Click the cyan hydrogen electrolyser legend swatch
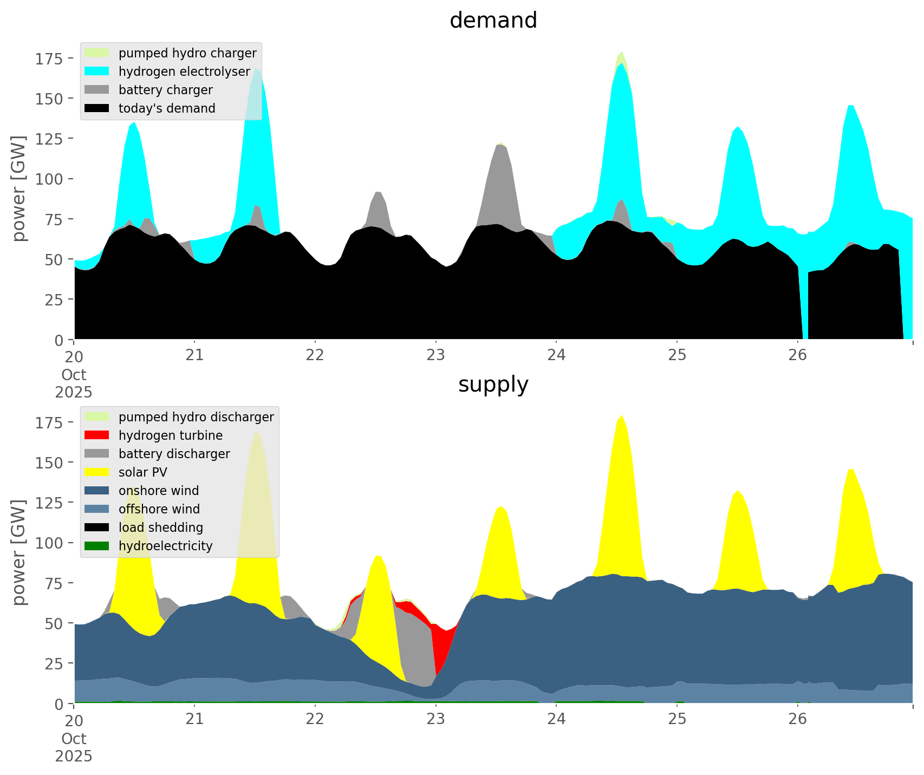Viewport: 924px width, 775px height. [97, 71]
